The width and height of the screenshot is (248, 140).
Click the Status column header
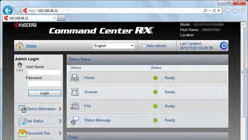[156, 68]
